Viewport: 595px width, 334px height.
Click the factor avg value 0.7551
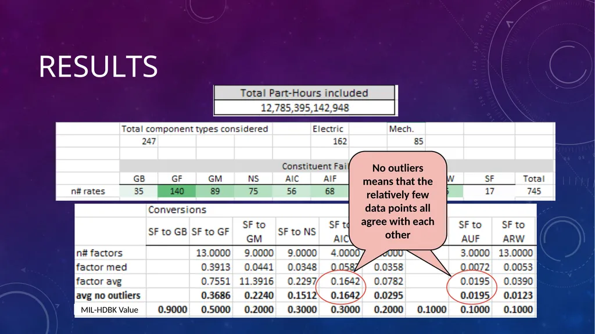[216, 282]
